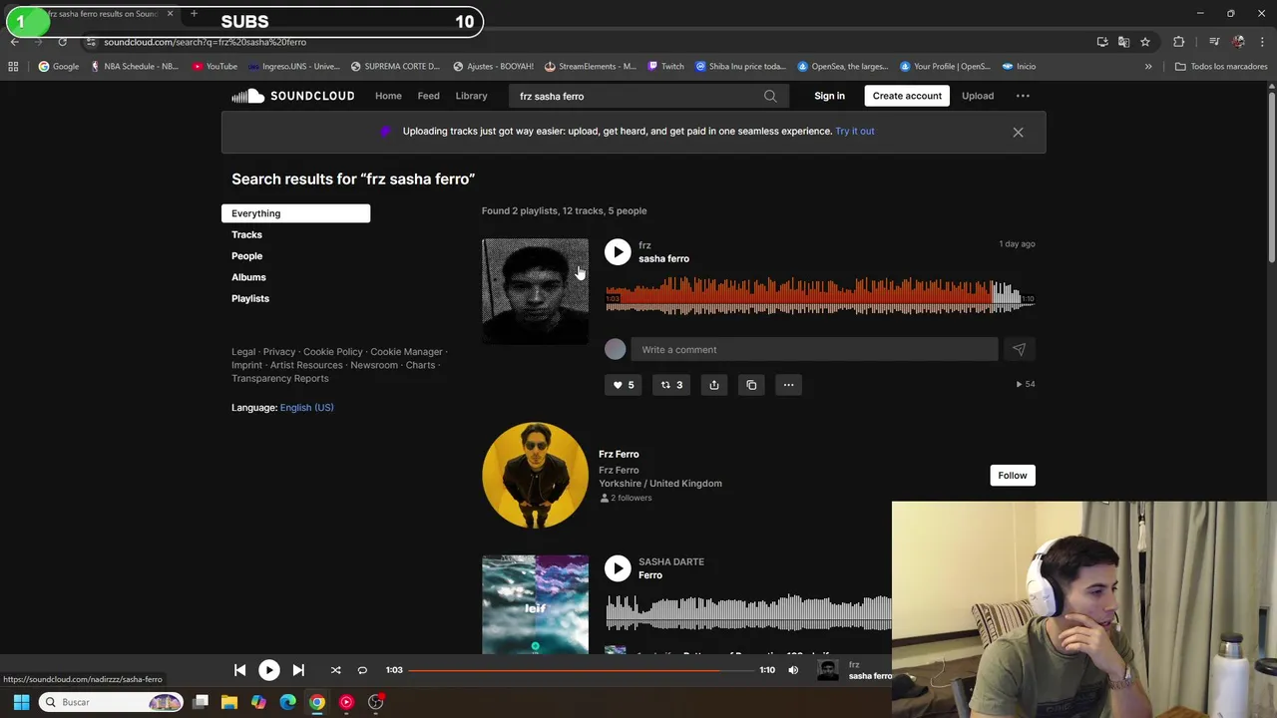
Task: Open more options for sasha ferro track
Action: 788,385
